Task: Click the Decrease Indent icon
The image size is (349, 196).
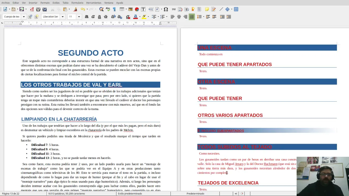Action: click(x=228, y=17)
